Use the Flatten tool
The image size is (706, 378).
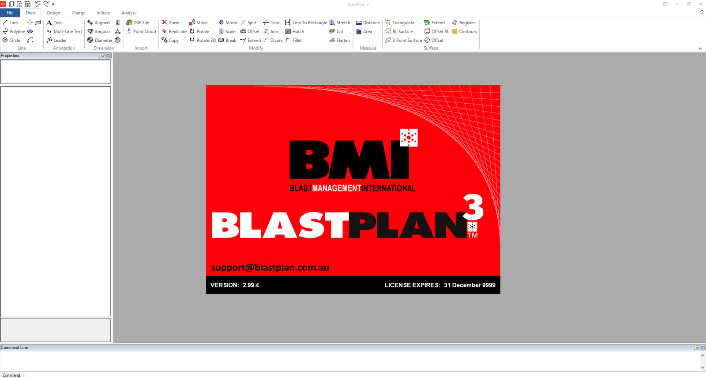340,40
